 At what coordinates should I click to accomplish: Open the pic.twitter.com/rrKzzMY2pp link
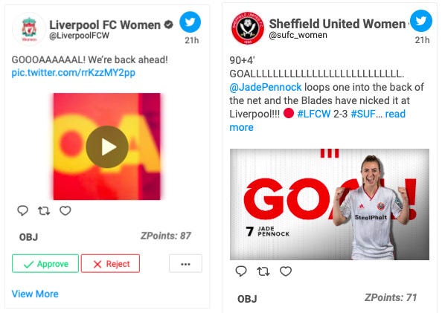[x=73, y=72]
